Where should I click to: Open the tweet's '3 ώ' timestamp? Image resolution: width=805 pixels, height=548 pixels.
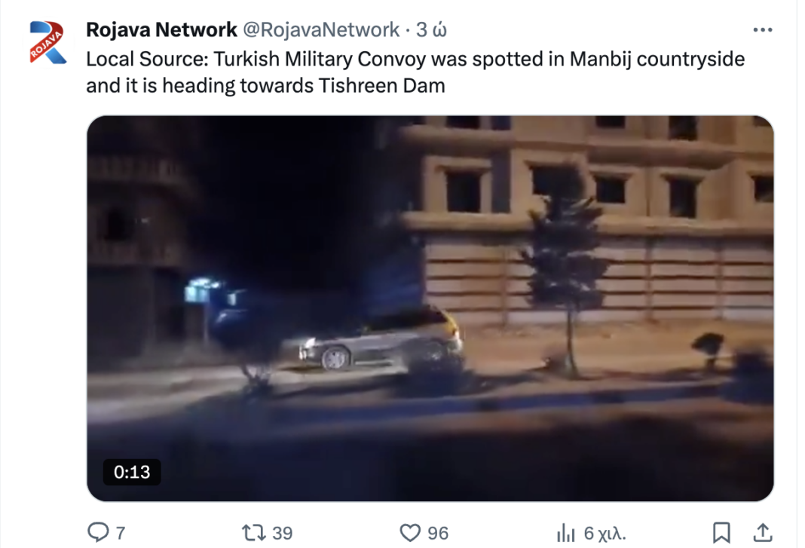click(431, 30)
